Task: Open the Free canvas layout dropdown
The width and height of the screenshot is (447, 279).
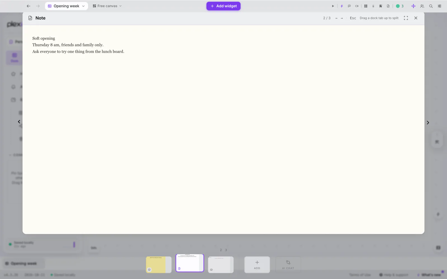Action: click(x=107, y=6)
